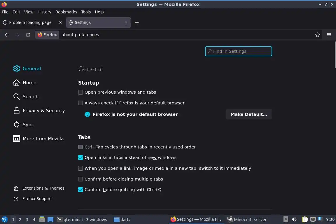336x224 pixels.
Task: Switch to qterminal windows in taskbar
Action: (x=82, y=220)
